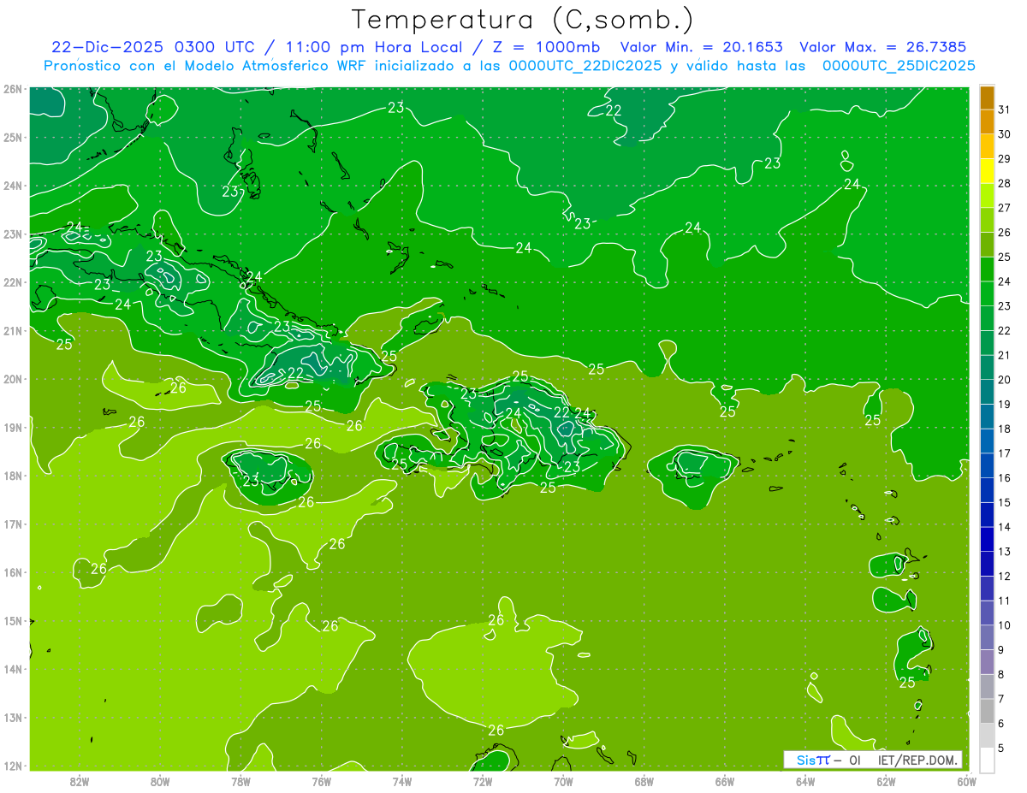Click the 'Valor Min. = 20.1653' value
The height and width of the screenshot is (793, 1027).
pyautogui.click(x=701, y=47)
